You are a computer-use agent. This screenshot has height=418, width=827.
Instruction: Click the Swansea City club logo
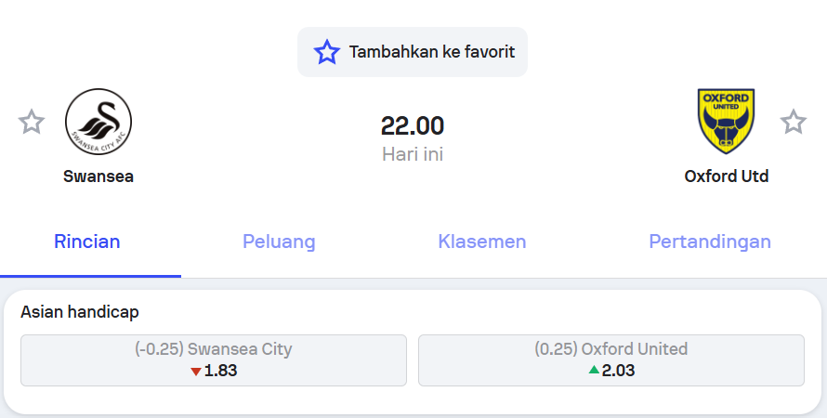98,122
